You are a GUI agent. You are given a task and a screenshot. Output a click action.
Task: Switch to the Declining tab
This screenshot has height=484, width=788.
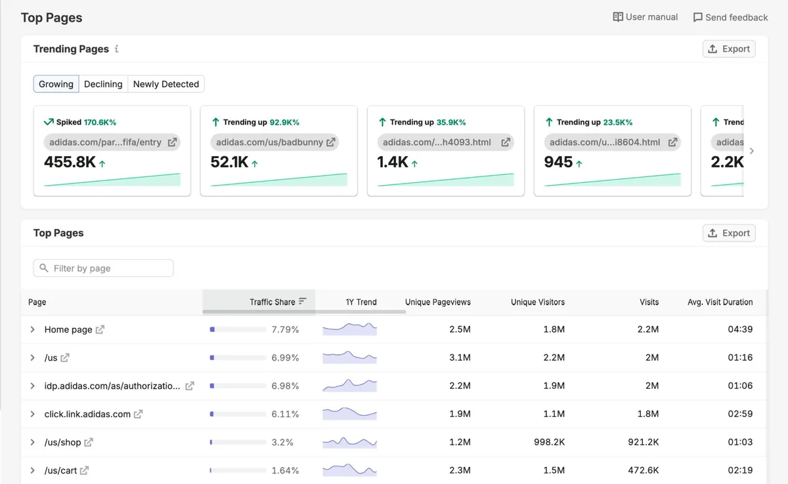pos(103,84)
